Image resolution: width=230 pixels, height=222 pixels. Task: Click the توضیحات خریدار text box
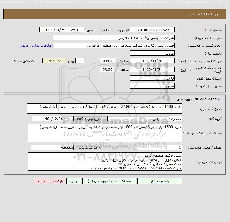[105, 162]
